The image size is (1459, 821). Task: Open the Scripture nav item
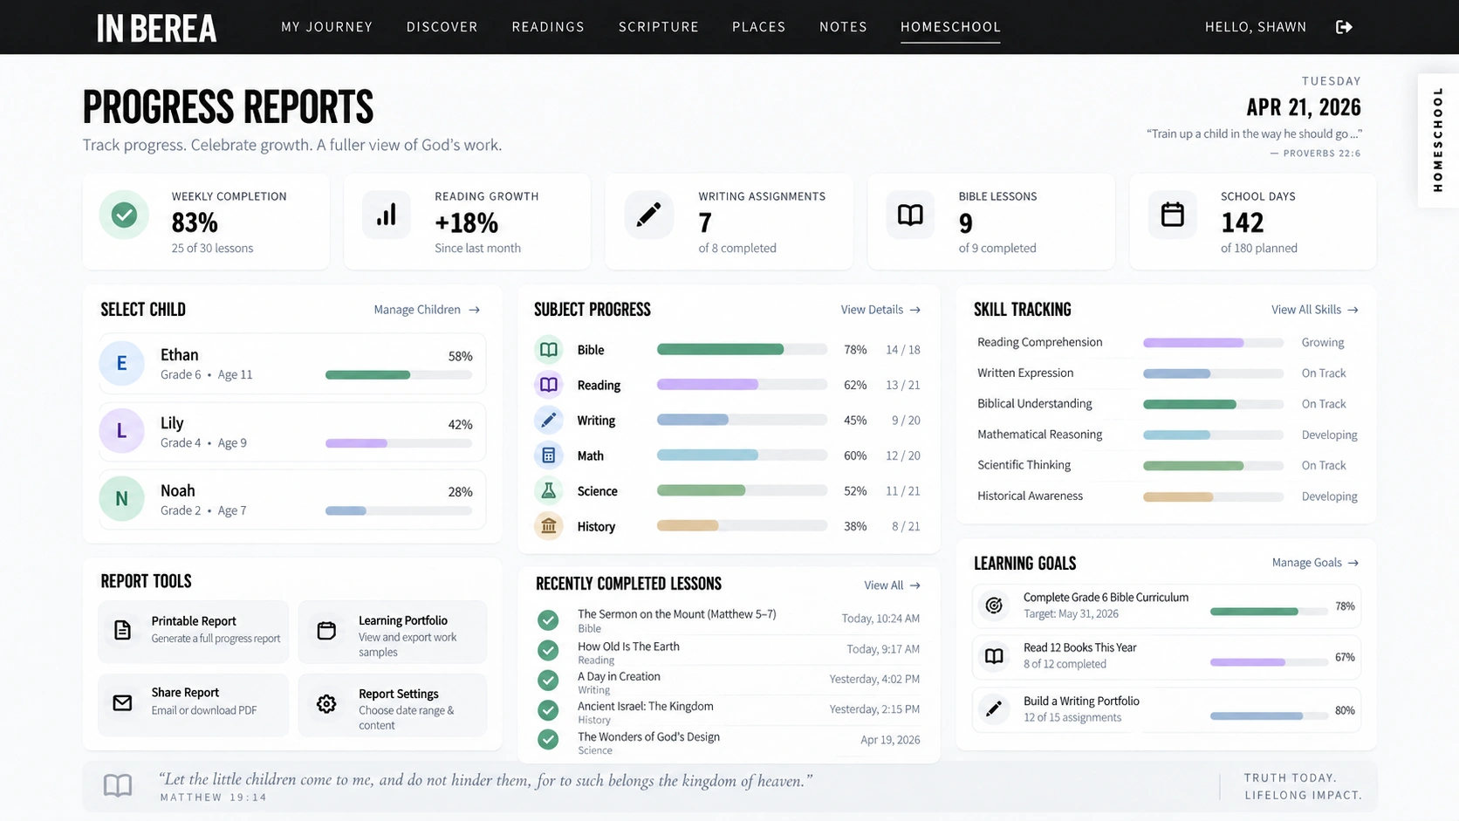(659, 27)
